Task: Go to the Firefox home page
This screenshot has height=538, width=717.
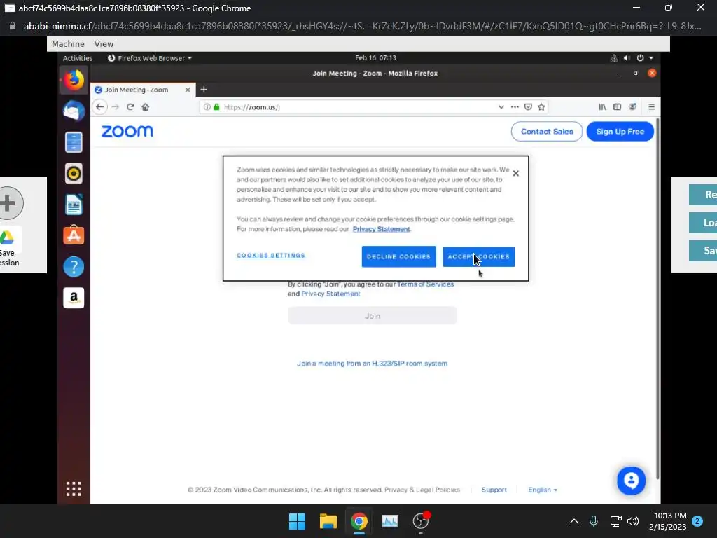Action: [146, 107]
